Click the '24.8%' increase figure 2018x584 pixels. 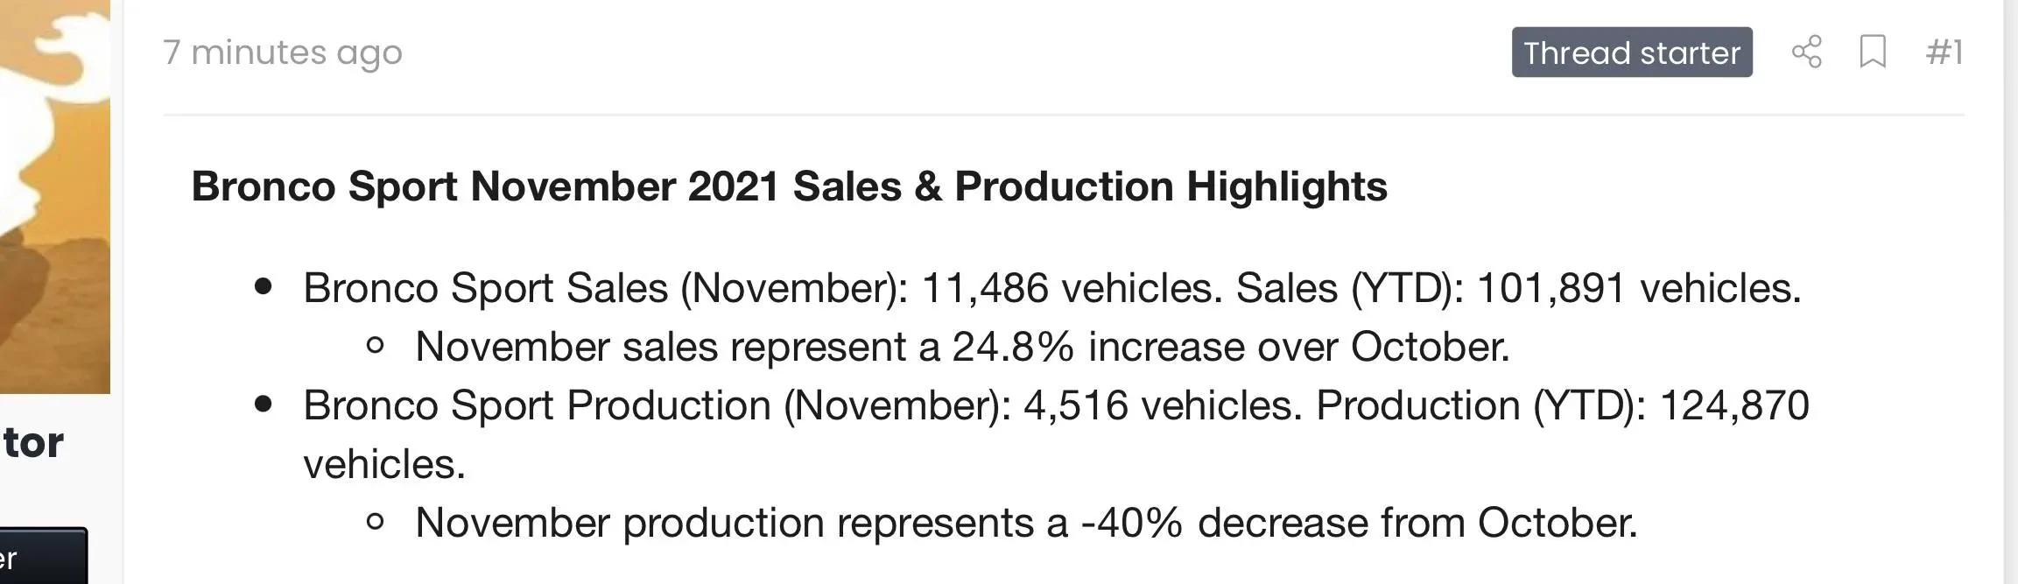1012,347
